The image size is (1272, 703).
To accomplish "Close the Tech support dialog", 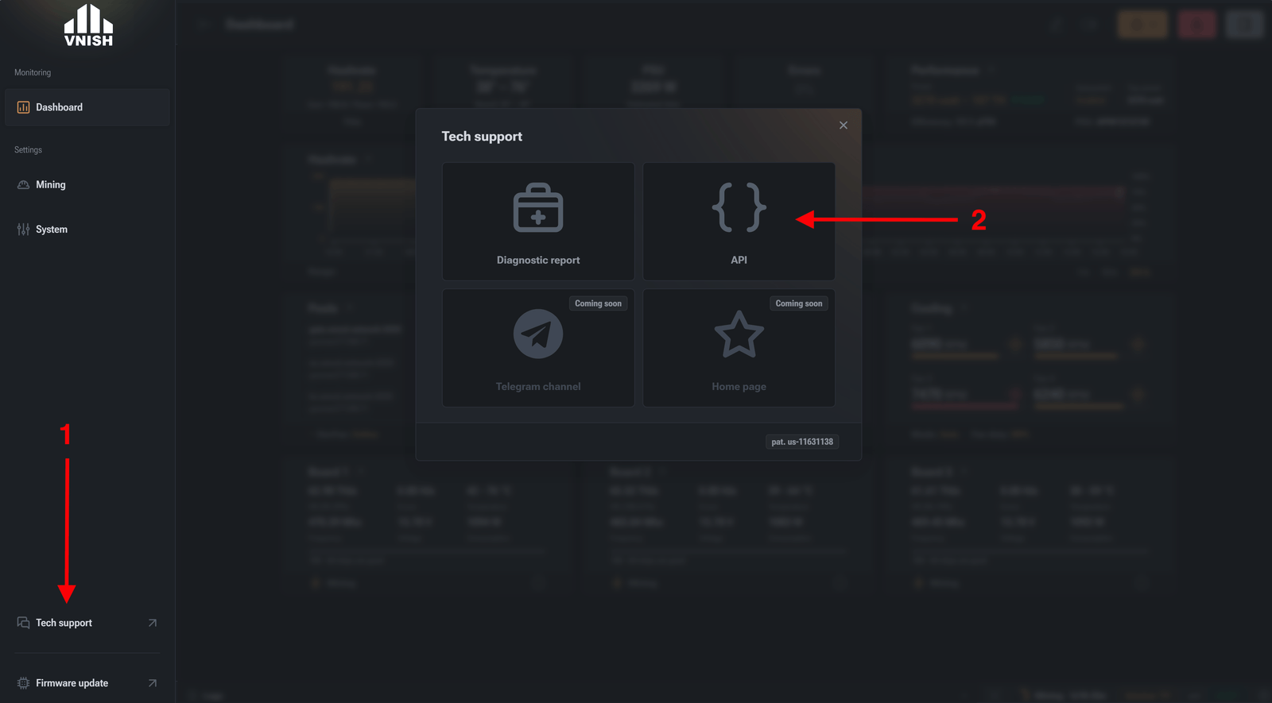I will point(843,126).
